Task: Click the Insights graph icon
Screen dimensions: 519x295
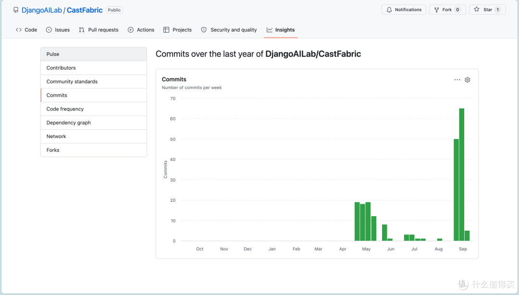Action: point(270,30)
